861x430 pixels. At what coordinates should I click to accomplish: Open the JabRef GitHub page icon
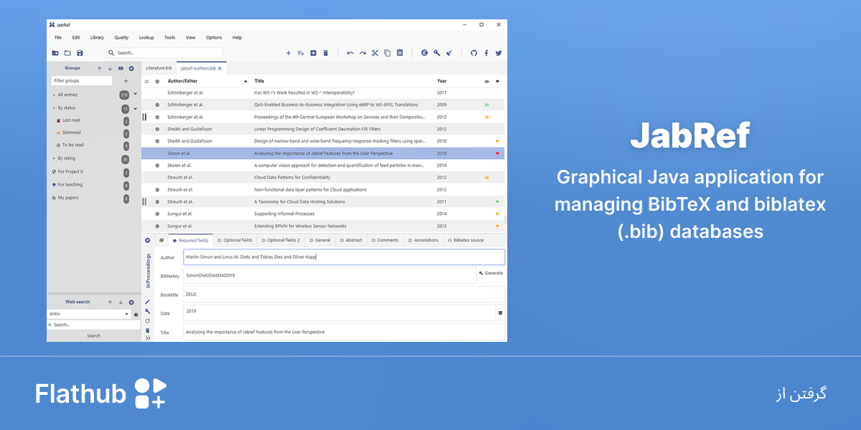pos(474,53)
